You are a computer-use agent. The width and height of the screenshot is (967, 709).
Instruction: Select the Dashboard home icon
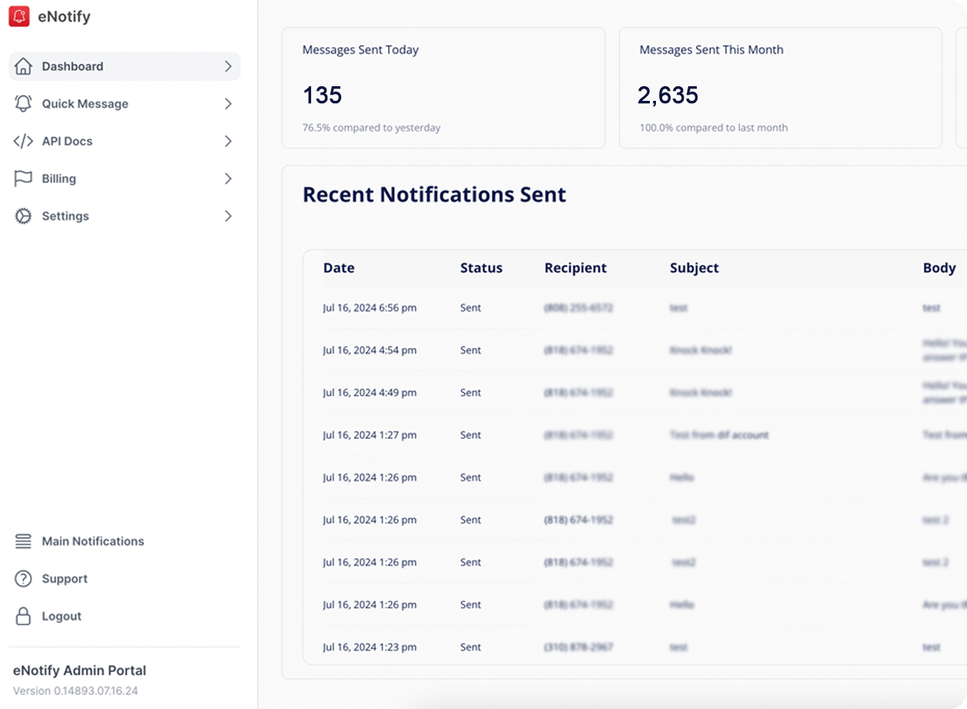click(23, 66)
